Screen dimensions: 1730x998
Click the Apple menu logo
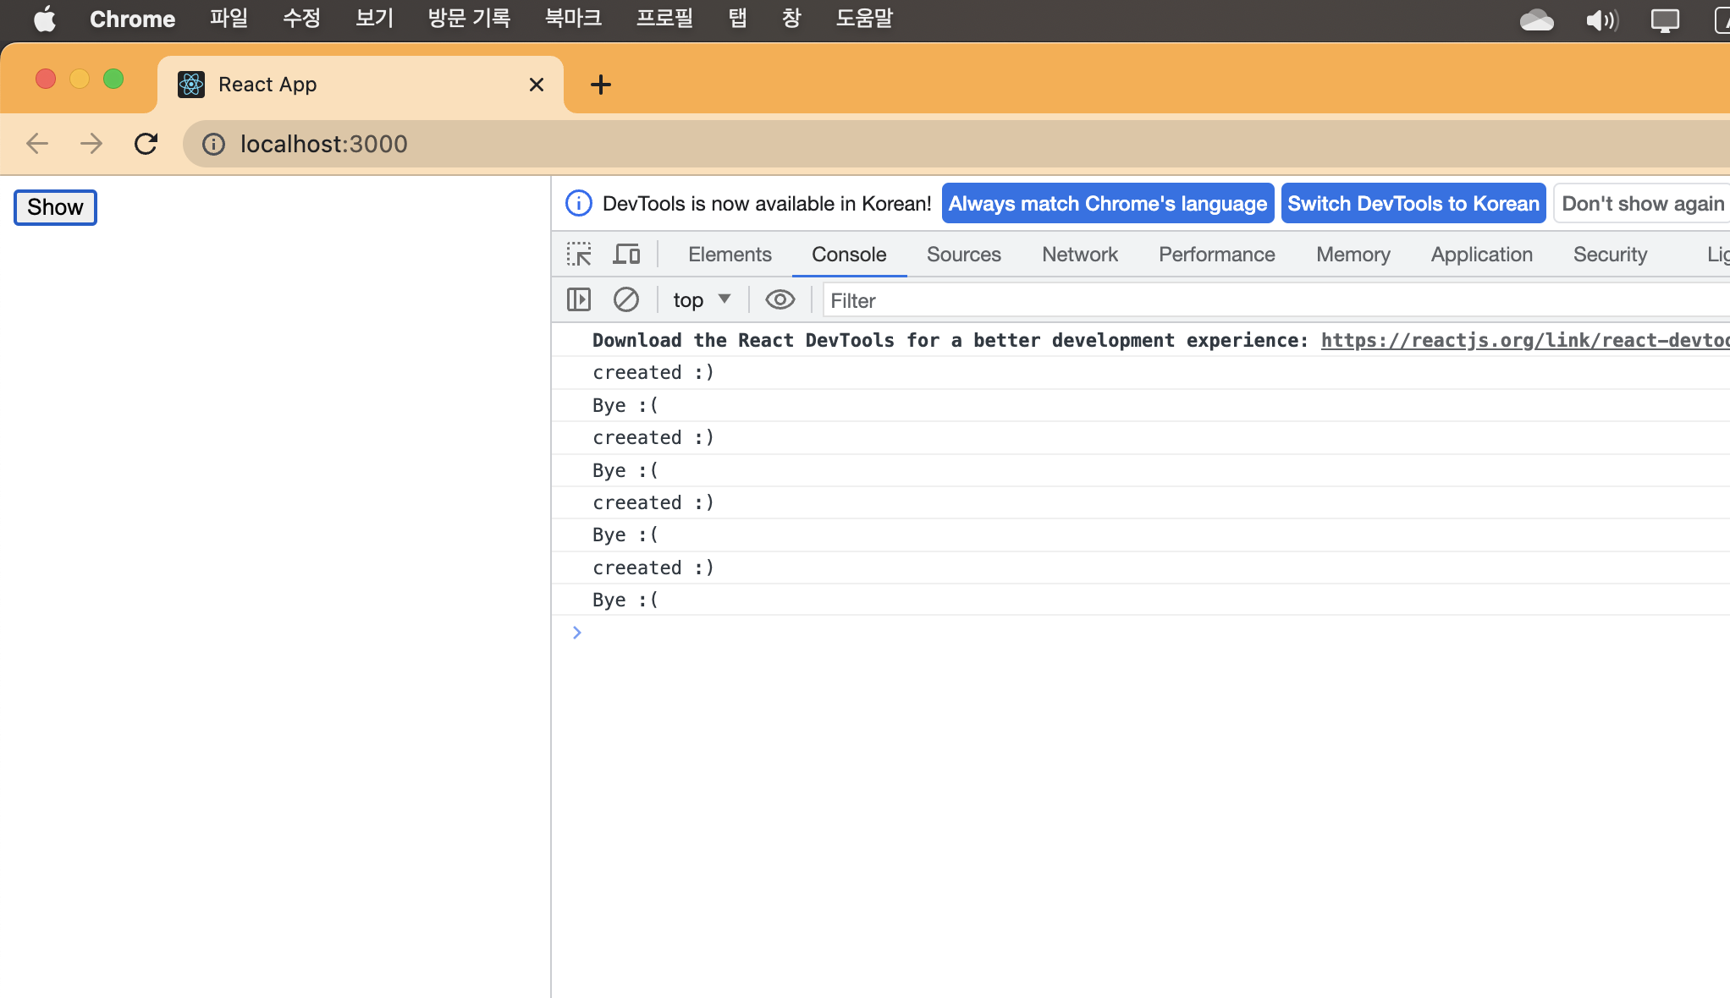click(x=44, y=19)
